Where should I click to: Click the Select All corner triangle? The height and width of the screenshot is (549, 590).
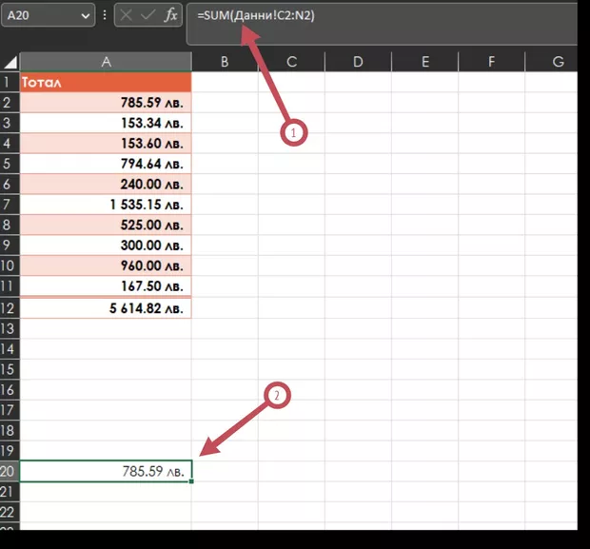[x=10, y=62]
